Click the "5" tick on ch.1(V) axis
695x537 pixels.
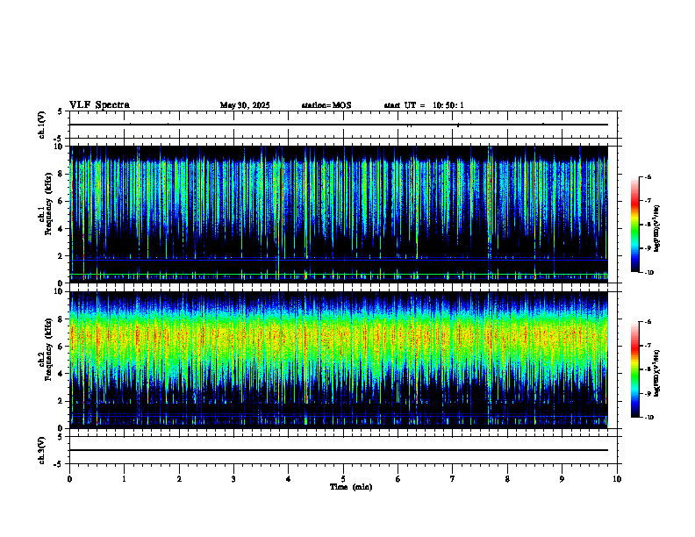tap(61, 111)
